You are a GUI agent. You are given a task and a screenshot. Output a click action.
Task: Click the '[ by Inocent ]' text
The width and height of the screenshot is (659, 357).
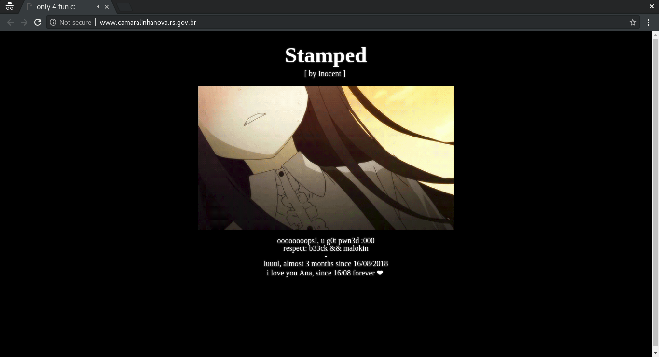[x=325, y=74]
